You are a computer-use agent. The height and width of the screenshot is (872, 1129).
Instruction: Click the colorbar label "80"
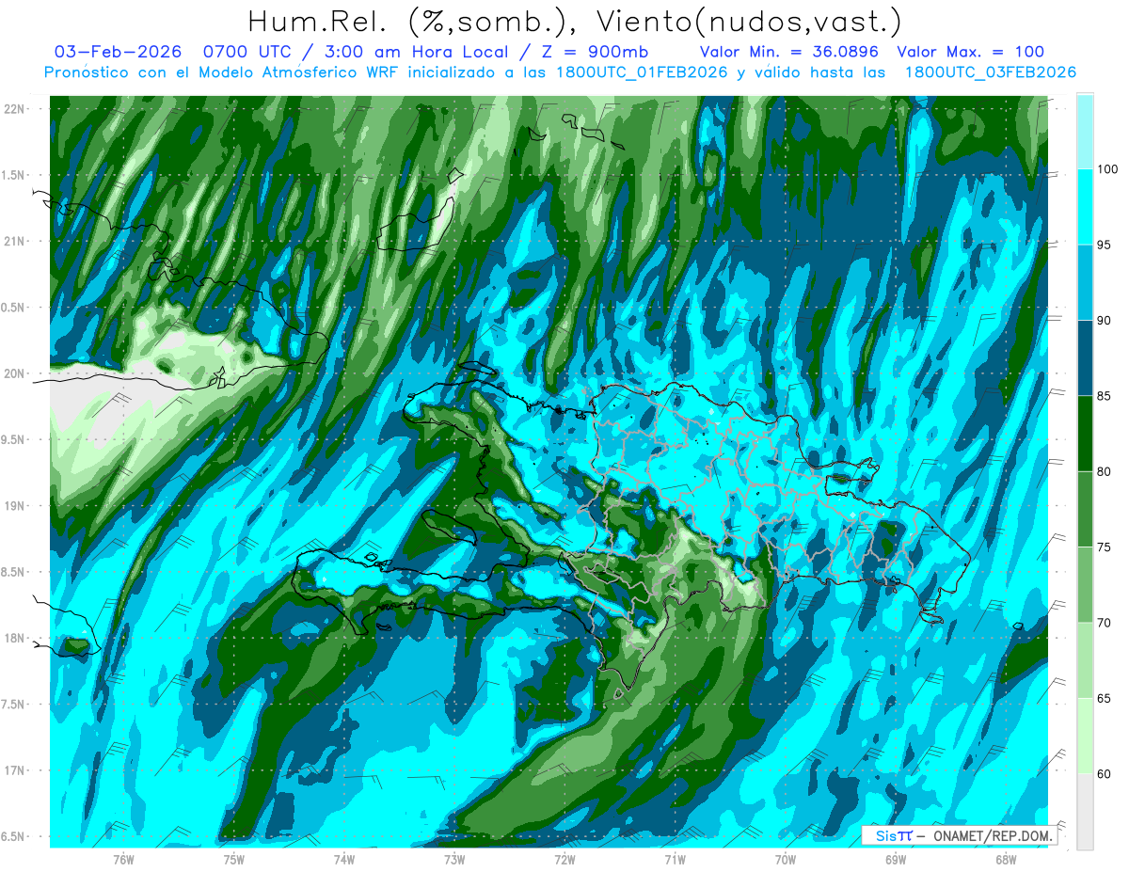(1104, 471)
